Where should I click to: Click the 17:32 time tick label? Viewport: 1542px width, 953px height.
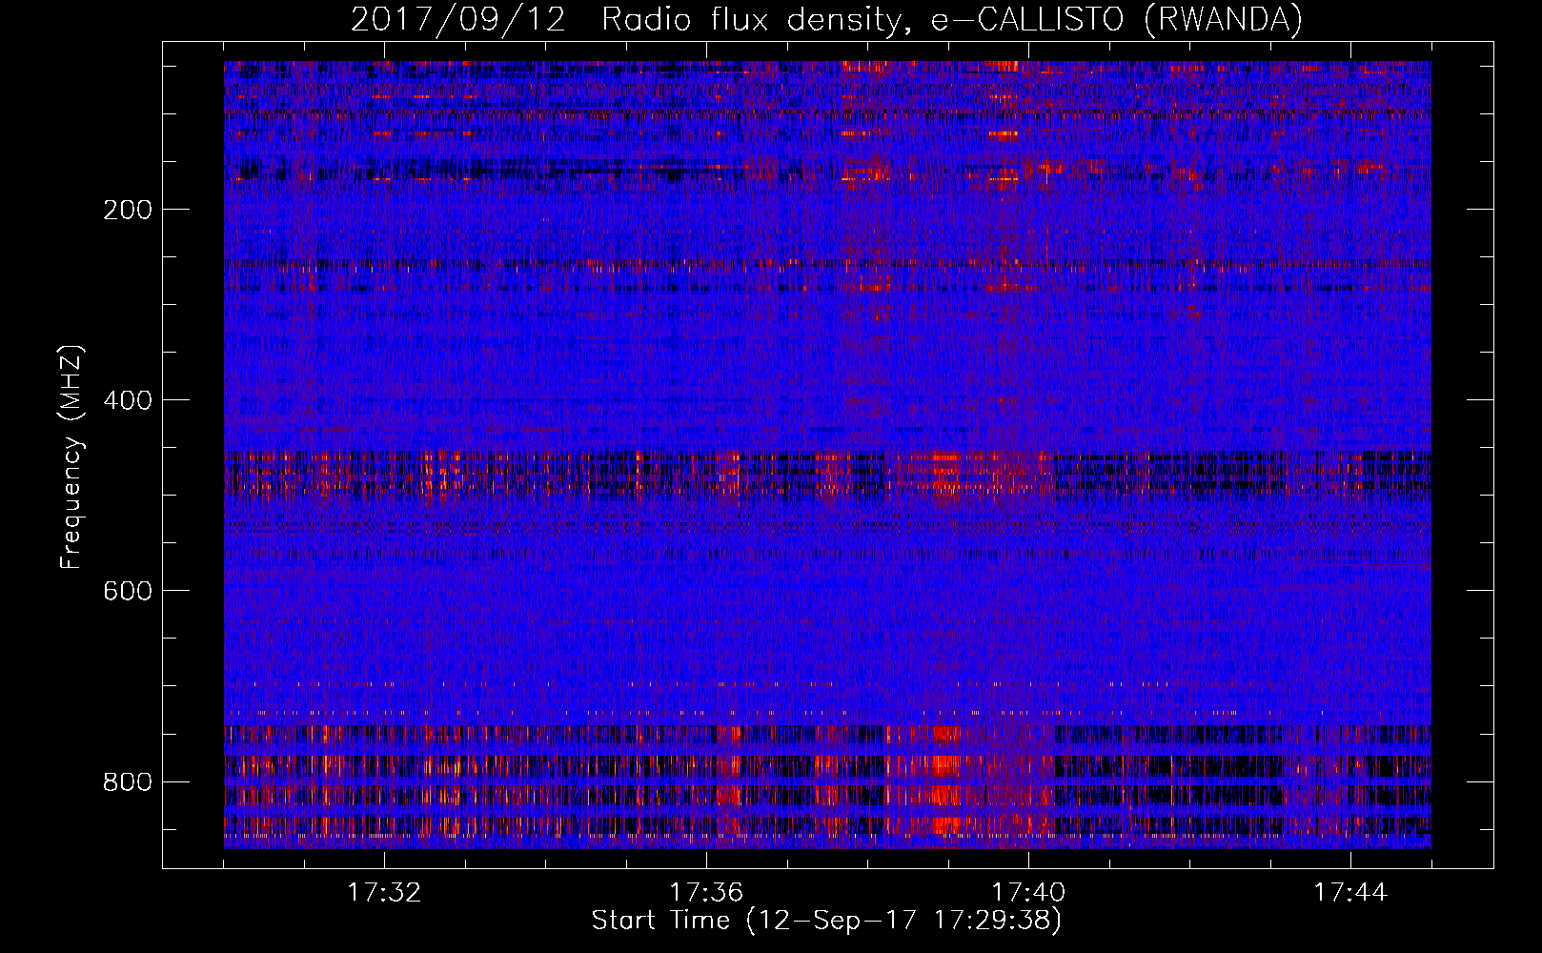pos(384,893)
